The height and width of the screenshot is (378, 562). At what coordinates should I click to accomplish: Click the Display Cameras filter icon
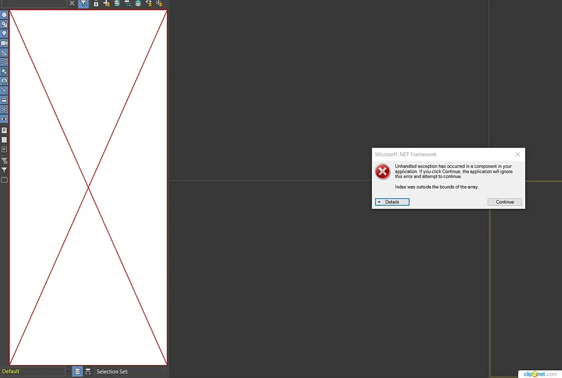pos(4,43)
